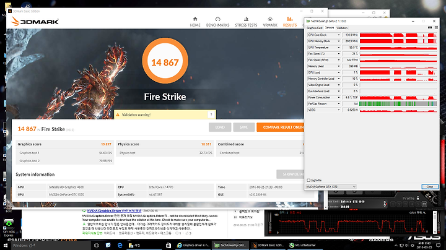Click the SHOW DETAILS button
The image size is (446, 250).
(x=290, y=174)
